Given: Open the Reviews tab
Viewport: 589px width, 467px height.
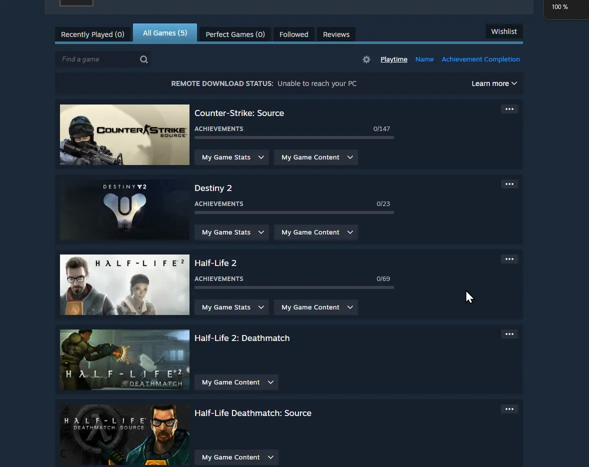Looking at the screenshot, I should tap(336, 34).
